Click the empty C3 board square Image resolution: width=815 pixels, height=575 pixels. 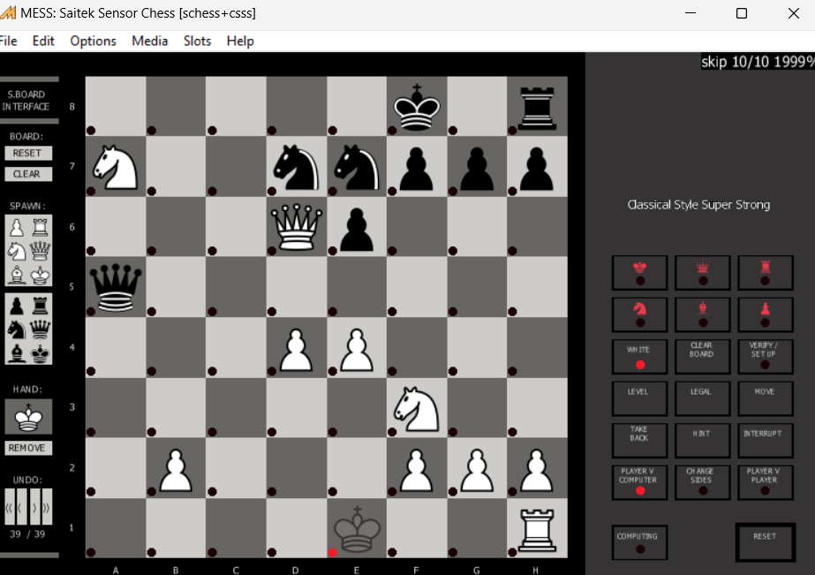click(236, 407)
